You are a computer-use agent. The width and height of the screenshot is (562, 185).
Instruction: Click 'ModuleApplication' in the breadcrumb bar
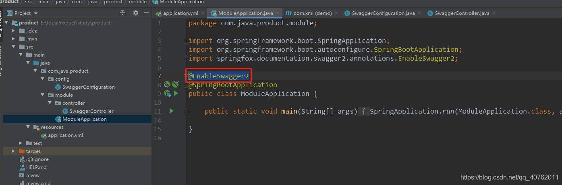(181, 2)
